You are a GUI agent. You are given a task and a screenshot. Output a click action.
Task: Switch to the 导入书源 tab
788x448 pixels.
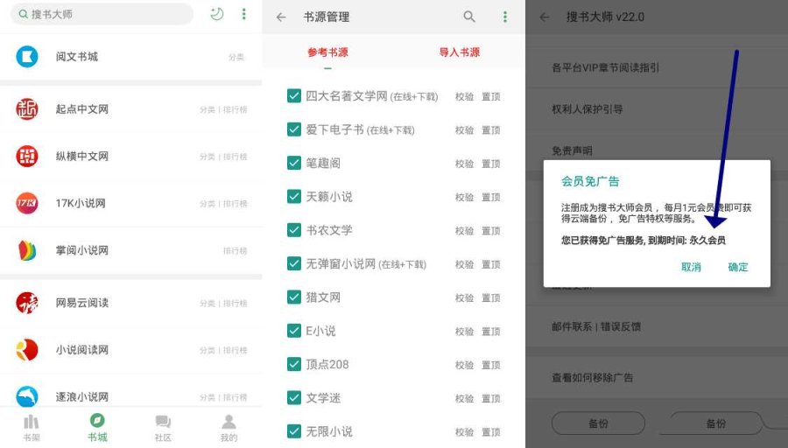(459, 52)
